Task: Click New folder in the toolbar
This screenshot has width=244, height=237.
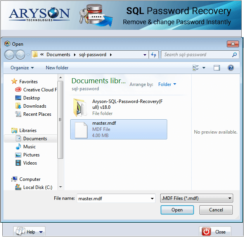Action: pyautogui.click(x=57, y=68)
